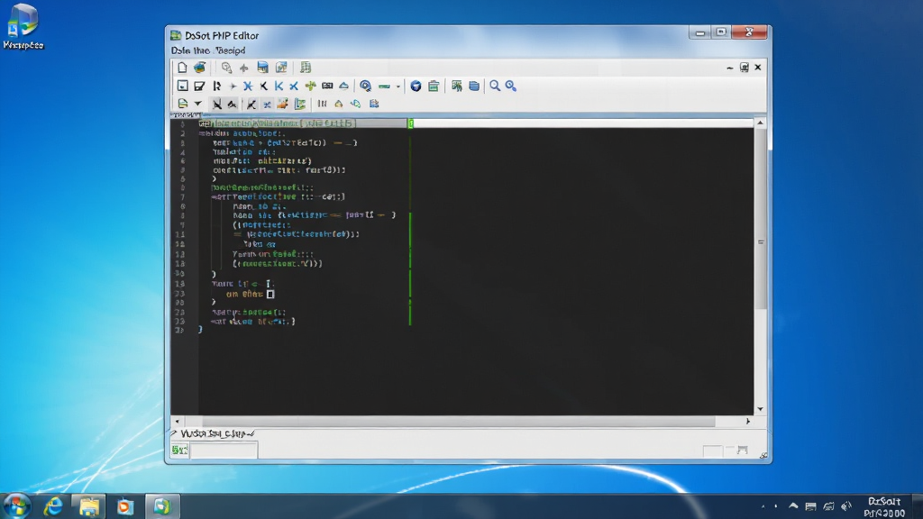The image size is (923, 519).
Task: Close the inner document with its X button
Action: (x=758, y=68)
